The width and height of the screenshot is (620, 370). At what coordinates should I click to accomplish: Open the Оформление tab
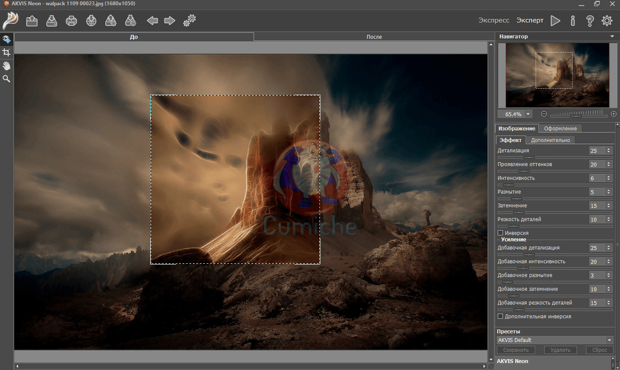click(561, 128)
